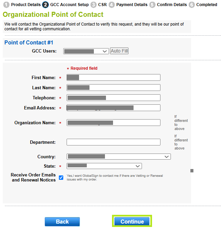Click the empty Department field
The height and width of the screenshot is (233, 221).
[x=113, y=142]
